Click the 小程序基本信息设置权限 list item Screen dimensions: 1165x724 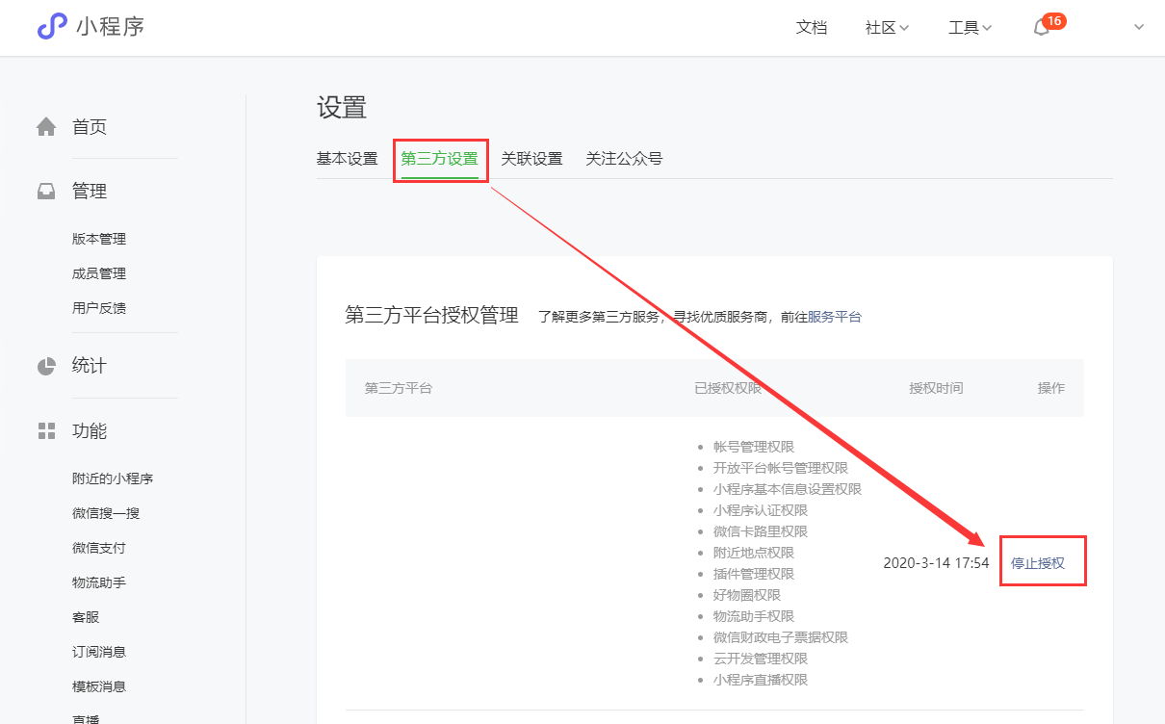[788, 489]
